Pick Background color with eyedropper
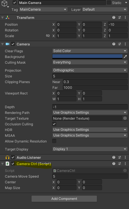Screen dimensions: 129x209 point(125,57)
